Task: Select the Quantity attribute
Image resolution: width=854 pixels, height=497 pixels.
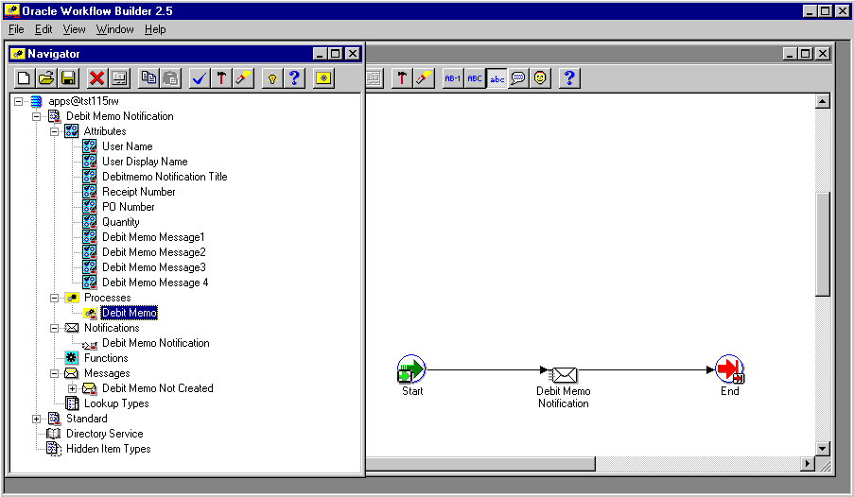Action: point(121,222)
